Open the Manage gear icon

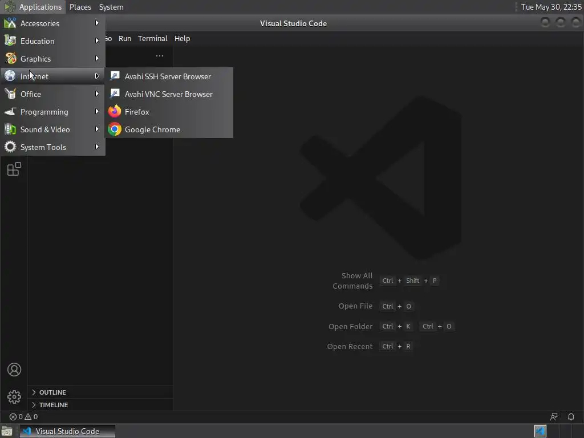(14, 397)
